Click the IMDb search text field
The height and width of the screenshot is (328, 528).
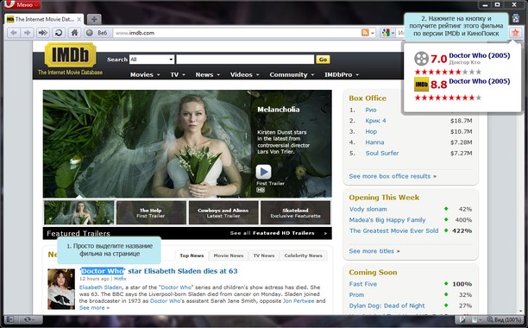click(x=245, y=60)
